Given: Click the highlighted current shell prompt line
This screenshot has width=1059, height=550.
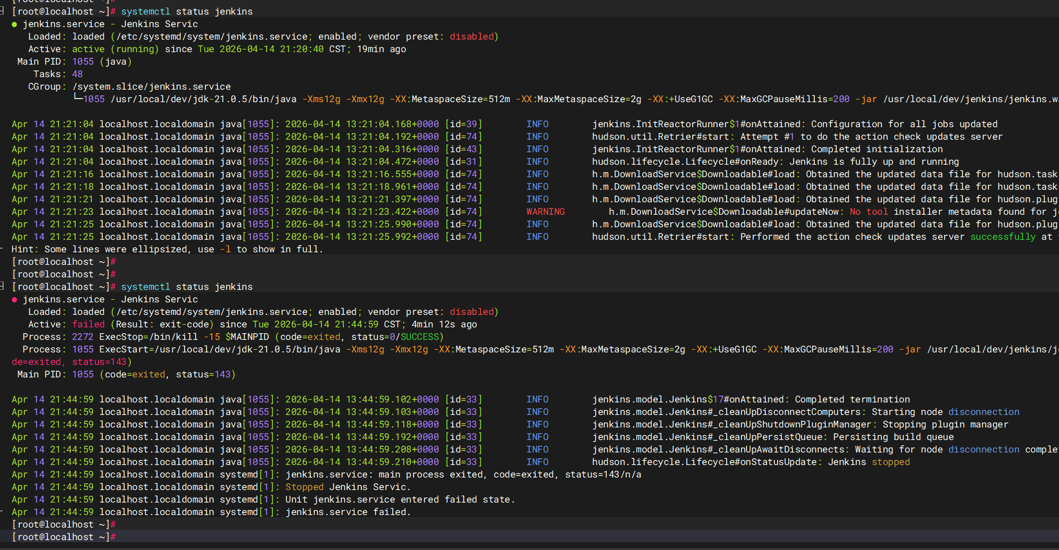Looking at the screenshot, I should [529, 537].
